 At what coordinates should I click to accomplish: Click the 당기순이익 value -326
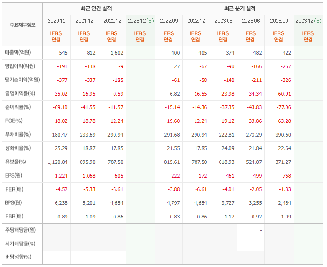click(286, 80)
